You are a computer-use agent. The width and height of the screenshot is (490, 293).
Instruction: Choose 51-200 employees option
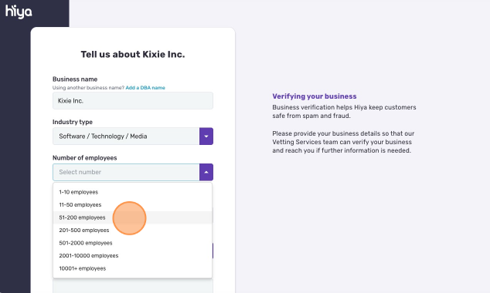132,217
